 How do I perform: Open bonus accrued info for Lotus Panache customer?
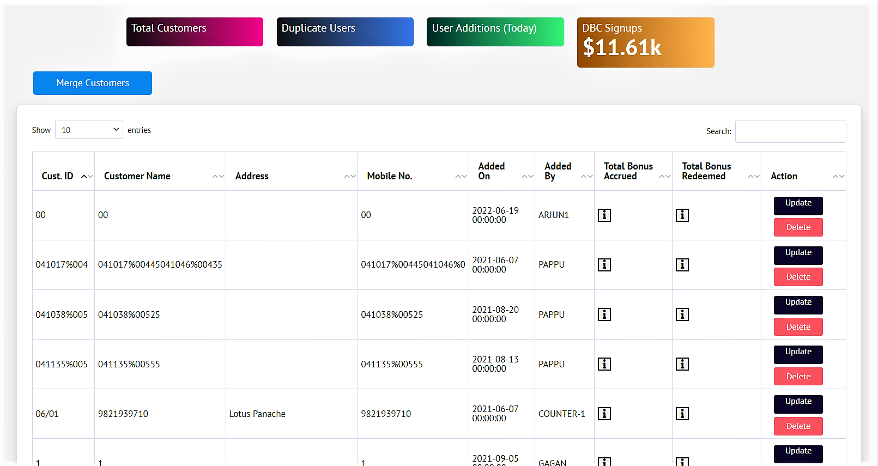coord(604,414)
